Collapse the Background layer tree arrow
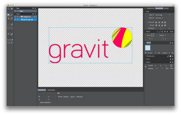This screenshot has height=115, width=181. (20, 17)
